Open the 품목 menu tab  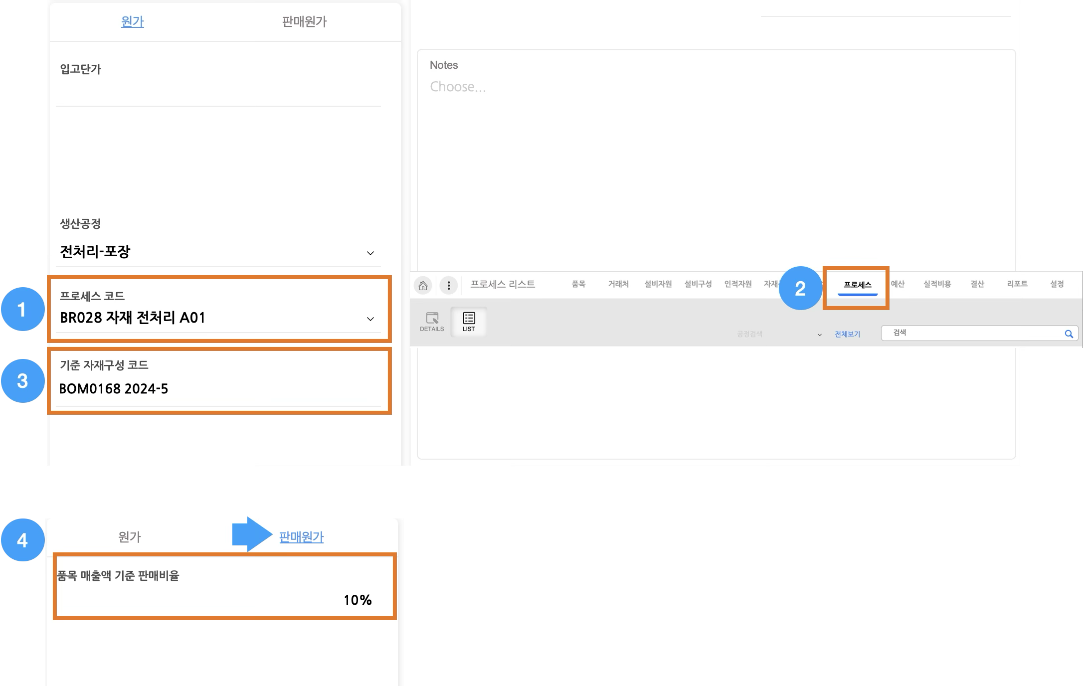pos(578,284)
